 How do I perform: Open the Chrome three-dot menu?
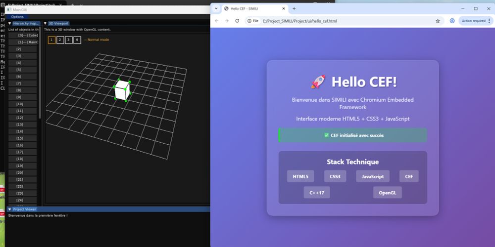490,21
